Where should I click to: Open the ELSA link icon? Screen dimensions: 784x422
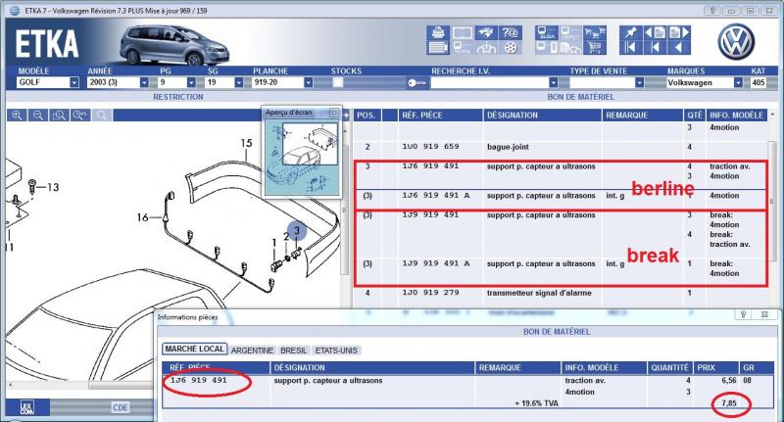coord(546,32)
